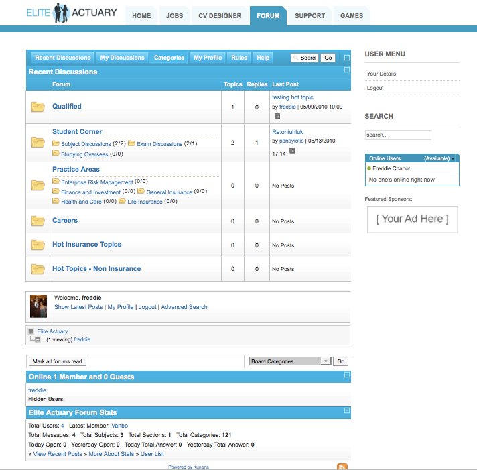Open the Advanced Search link
Viewport: 477px width, 470px height.
[x=184, y=307]
